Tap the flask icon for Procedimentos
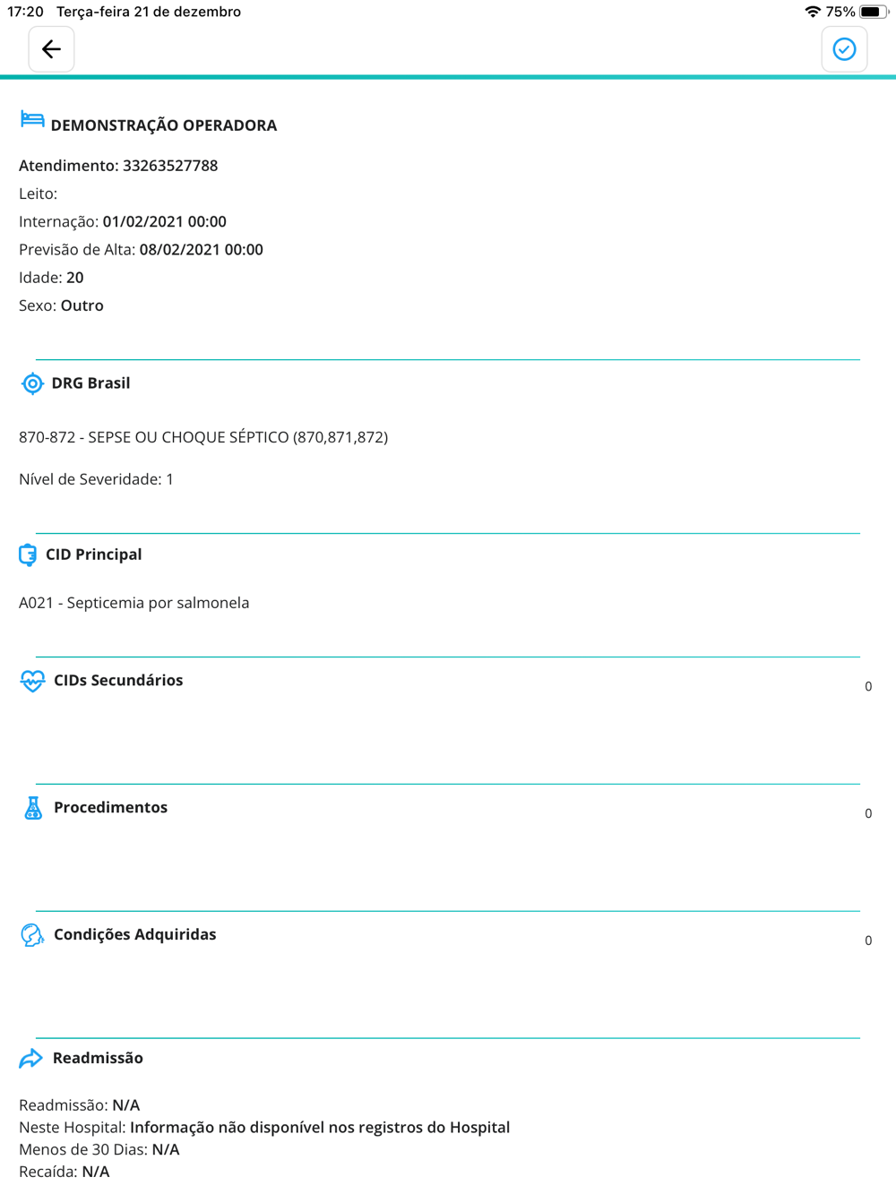 pos(33,808)
